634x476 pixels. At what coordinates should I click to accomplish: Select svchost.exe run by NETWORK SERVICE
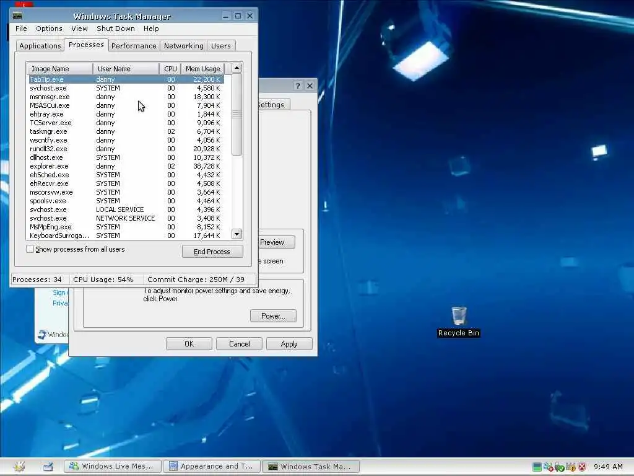(126, 219)
